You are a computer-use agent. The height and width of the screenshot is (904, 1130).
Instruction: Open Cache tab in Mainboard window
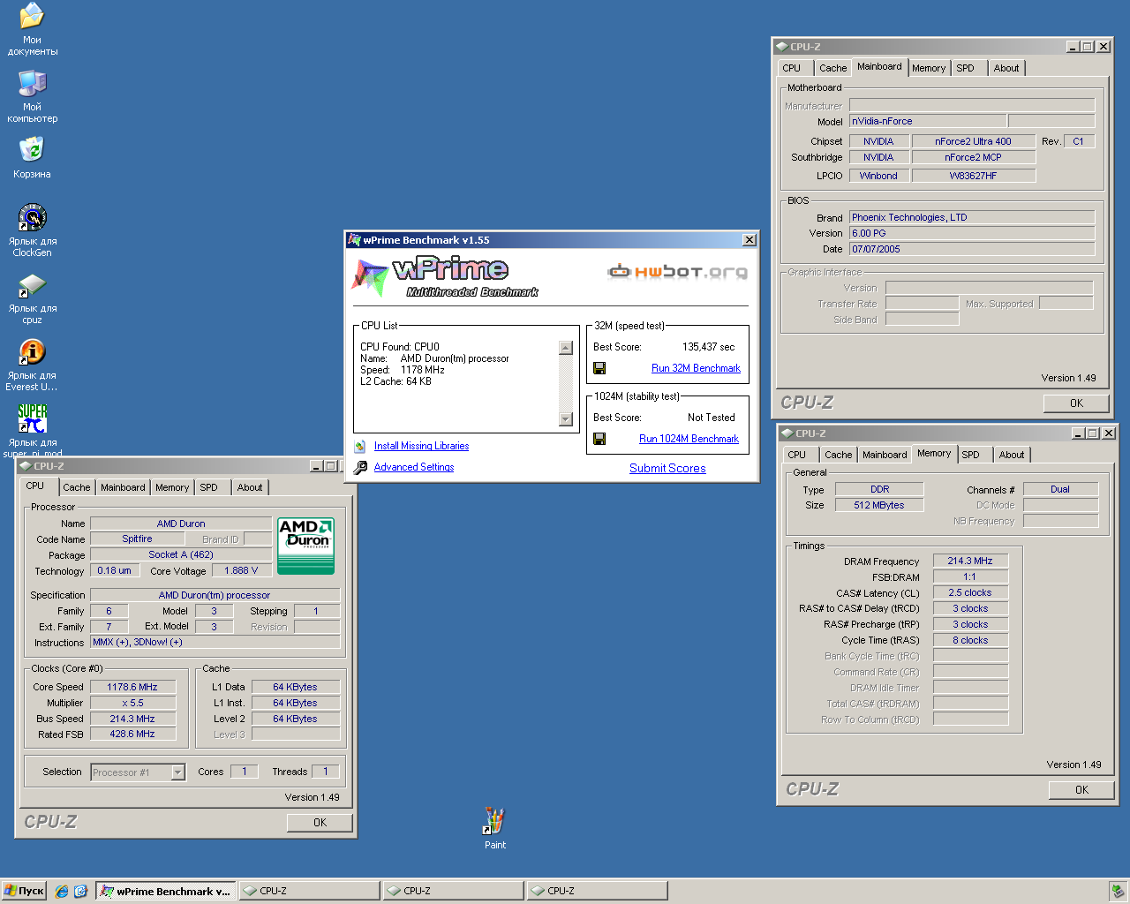click(x=832, y=68)
